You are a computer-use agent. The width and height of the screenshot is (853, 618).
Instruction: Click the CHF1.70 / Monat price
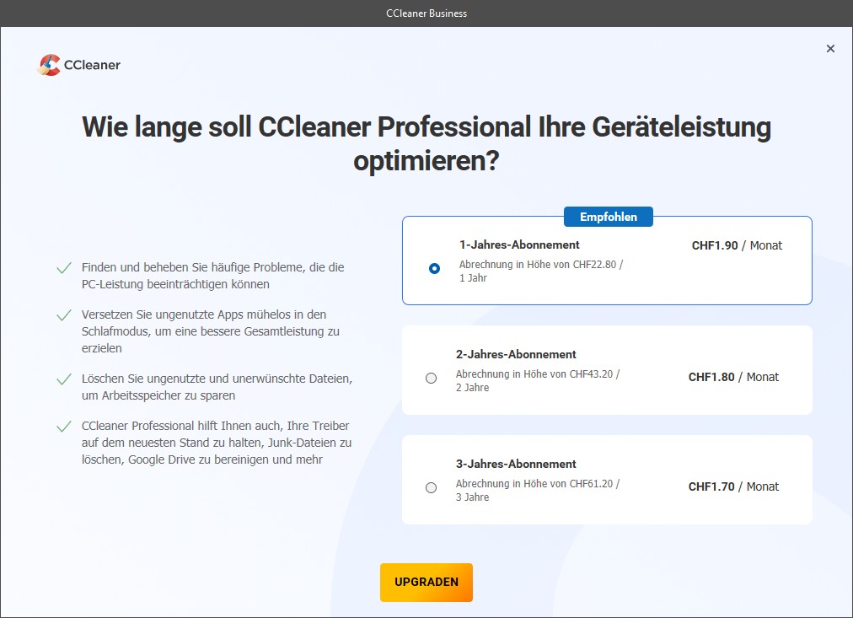click(x=733, y=486)
